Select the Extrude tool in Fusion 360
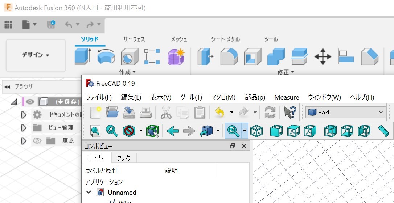394x203 pixels. 83,57
